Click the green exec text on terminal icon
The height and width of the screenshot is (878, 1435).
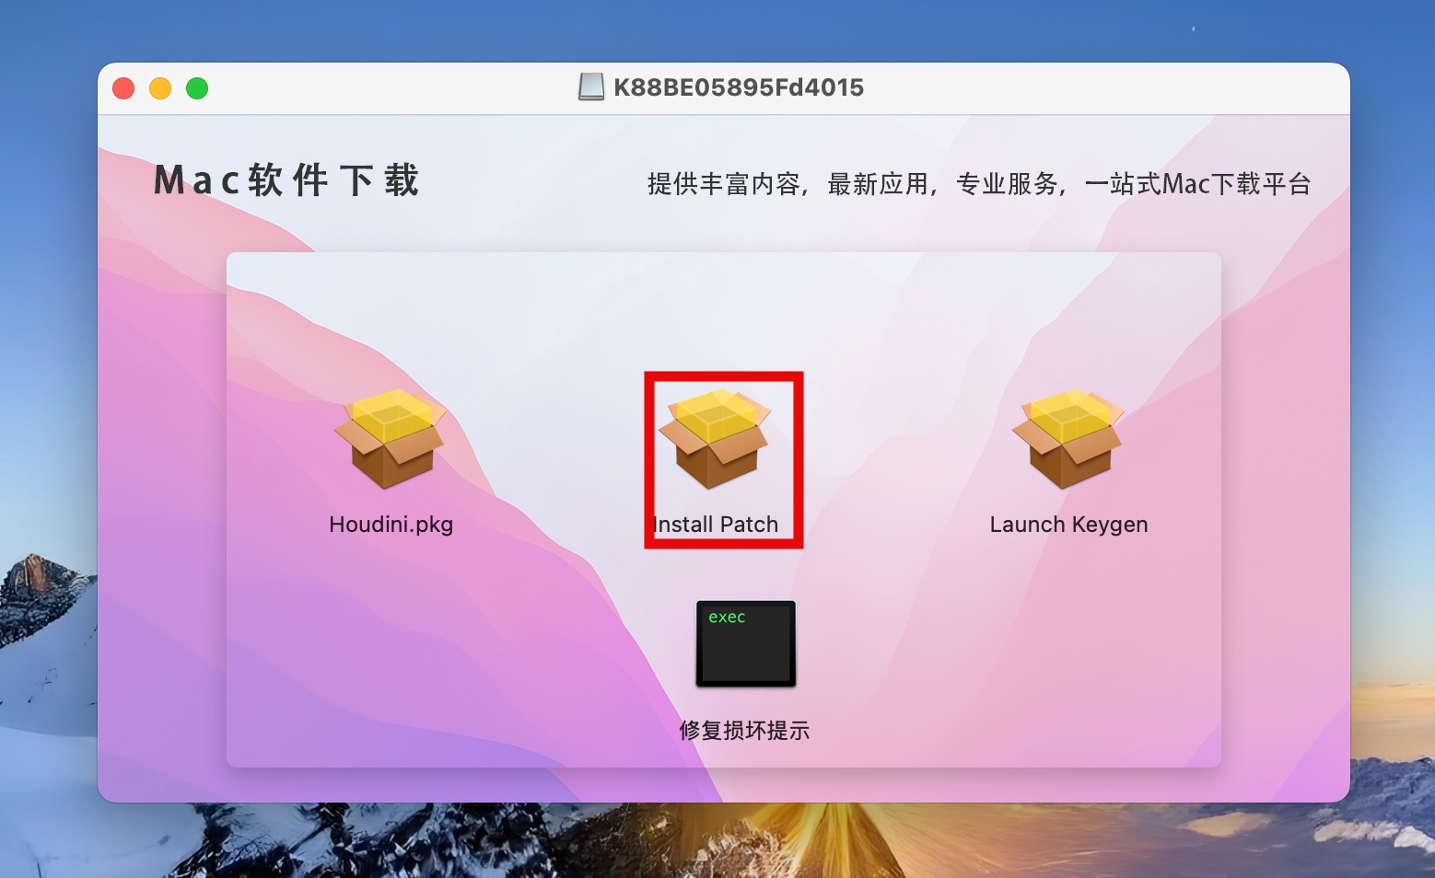point(727,618)
